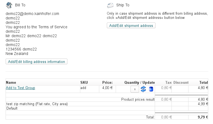This screenshot has height=124, width=213.
Task: Click the test zip matching shipment row
Action: pos(37,104)
